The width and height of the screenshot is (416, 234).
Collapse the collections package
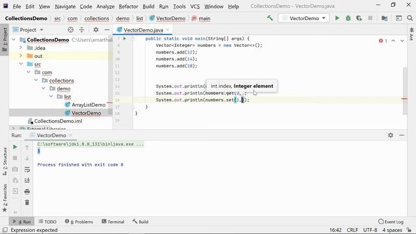click(36, 80)
